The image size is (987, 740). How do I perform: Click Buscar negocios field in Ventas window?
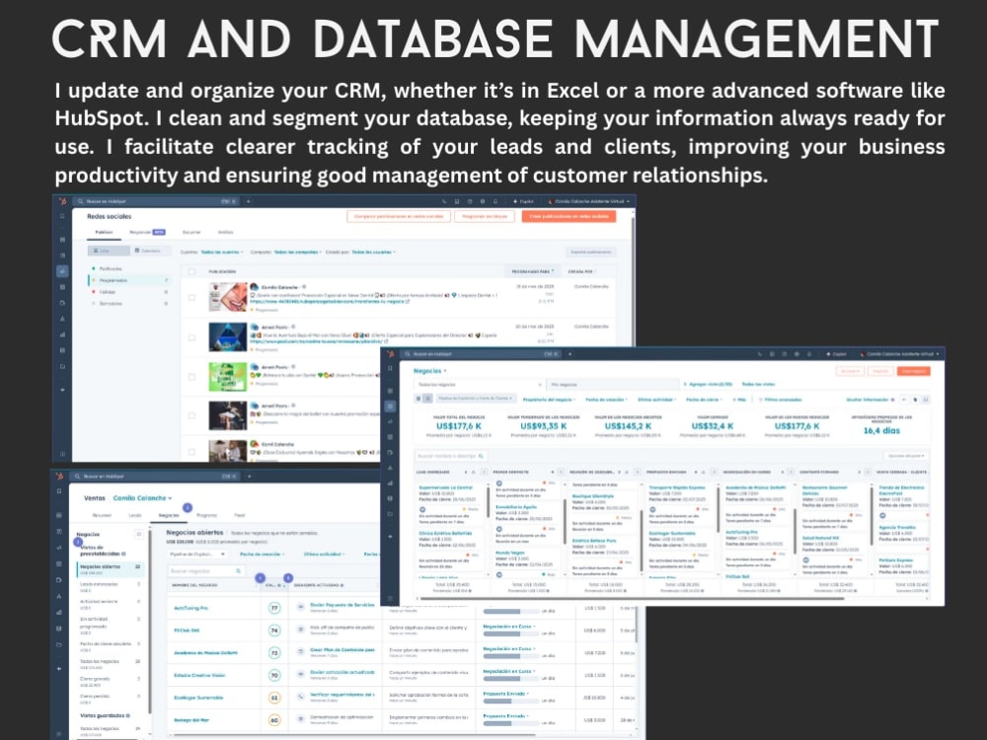pyautogui.click(x=206, y=570)
